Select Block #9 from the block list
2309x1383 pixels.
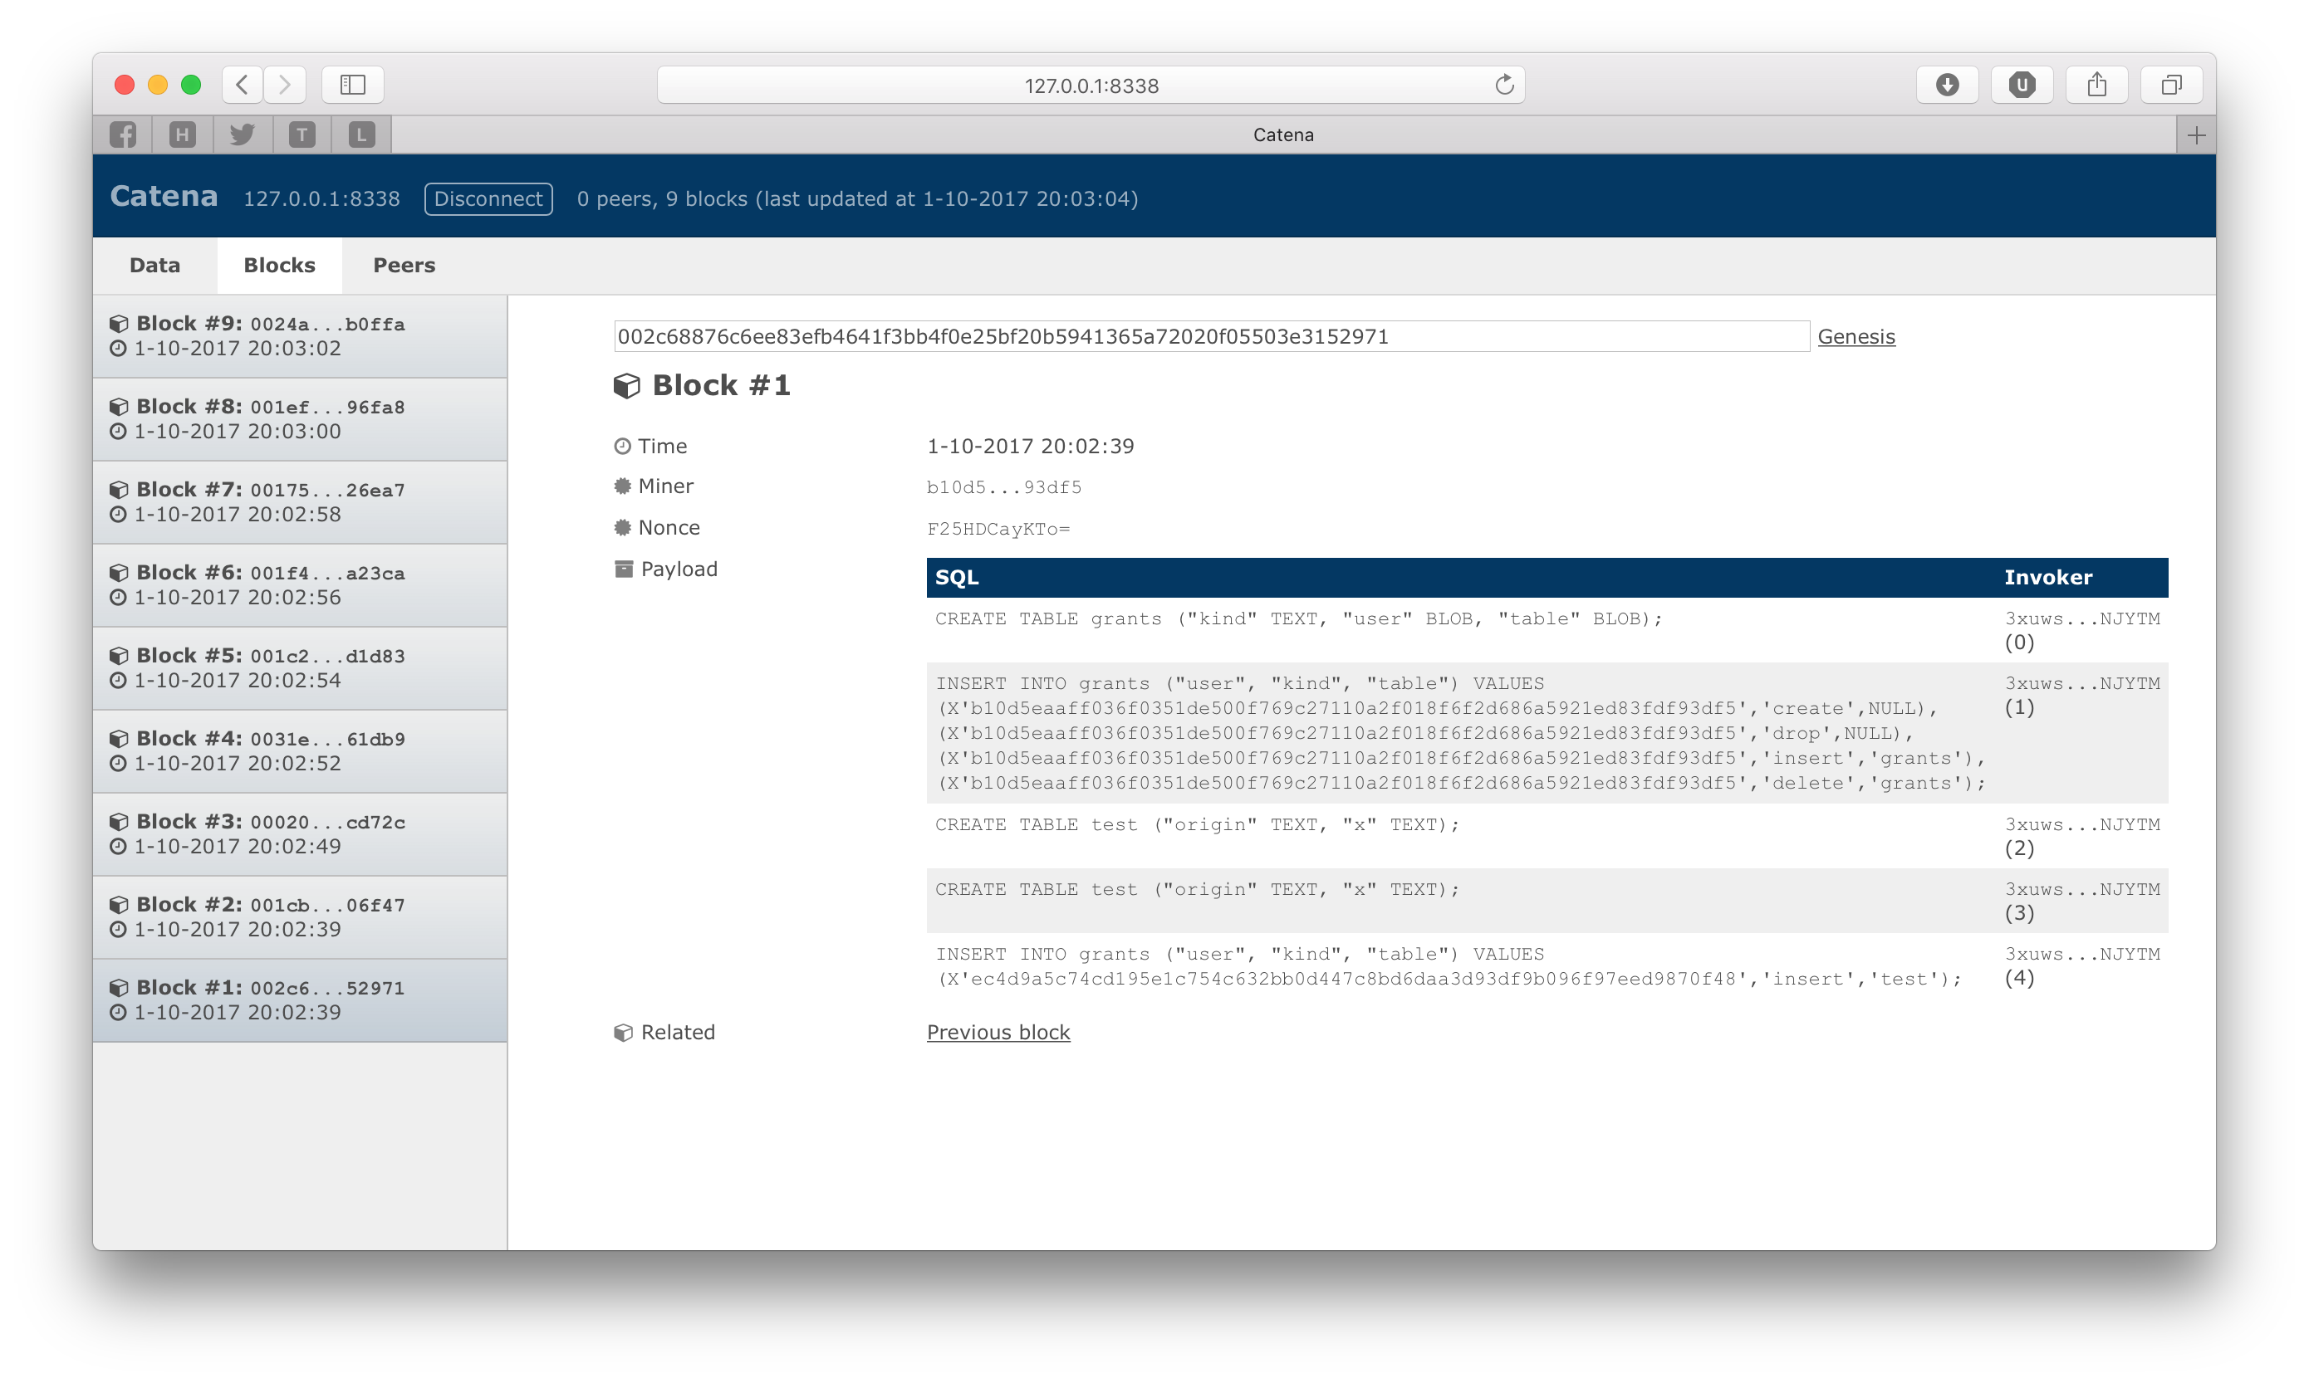[x=299, y=335]
